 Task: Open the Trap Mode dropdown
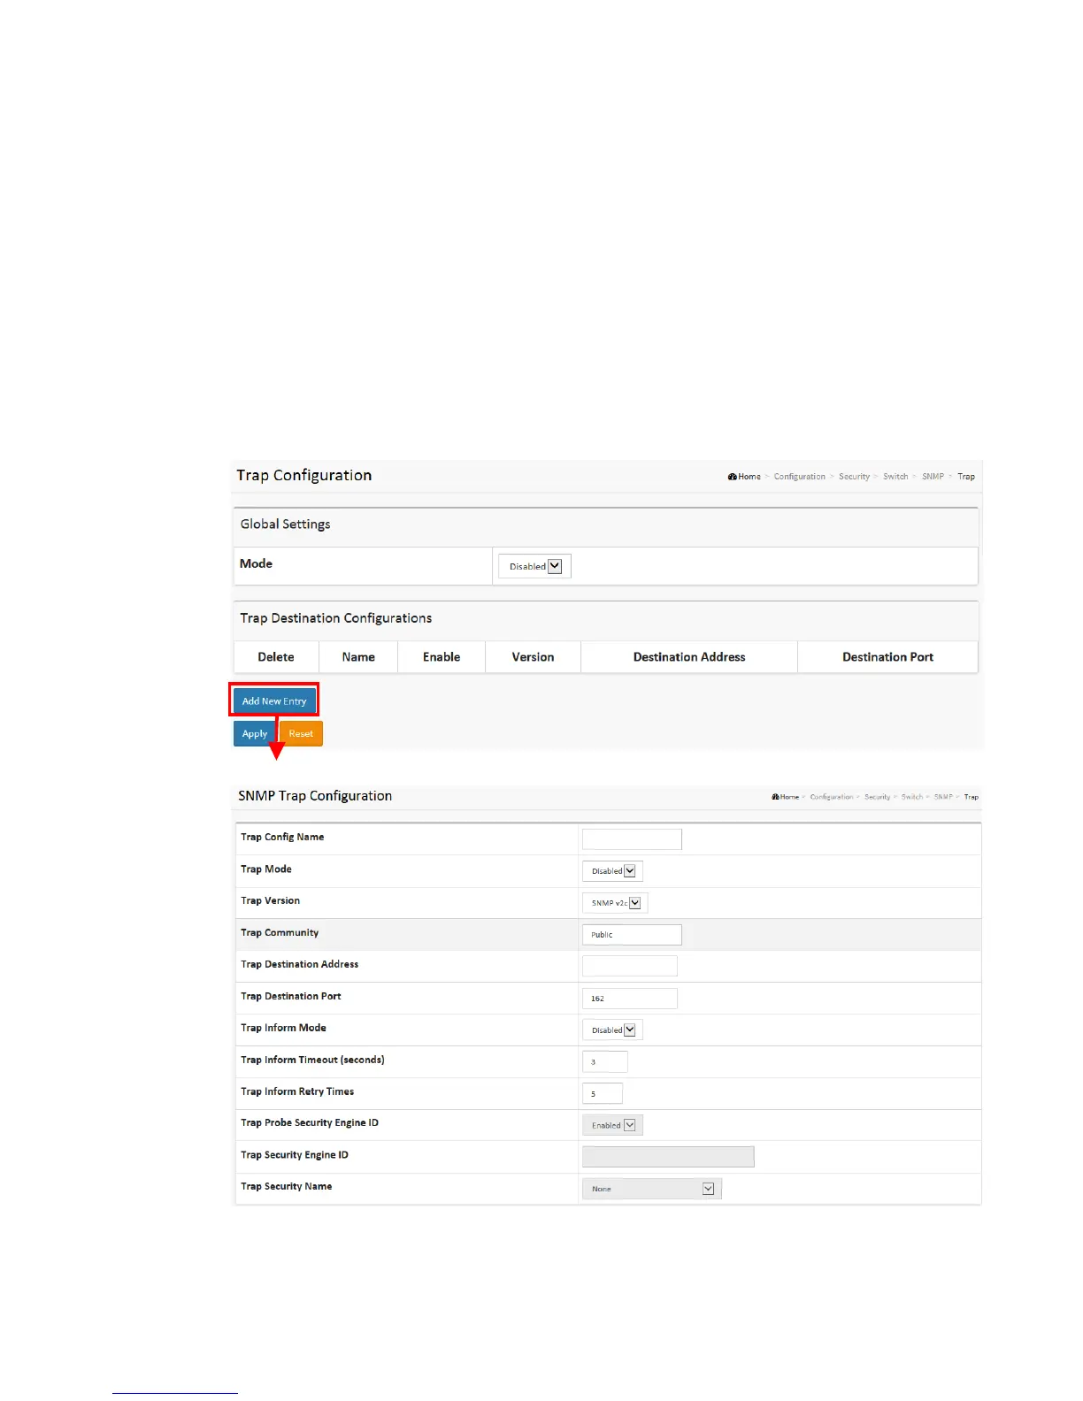(x=612, y=870)
